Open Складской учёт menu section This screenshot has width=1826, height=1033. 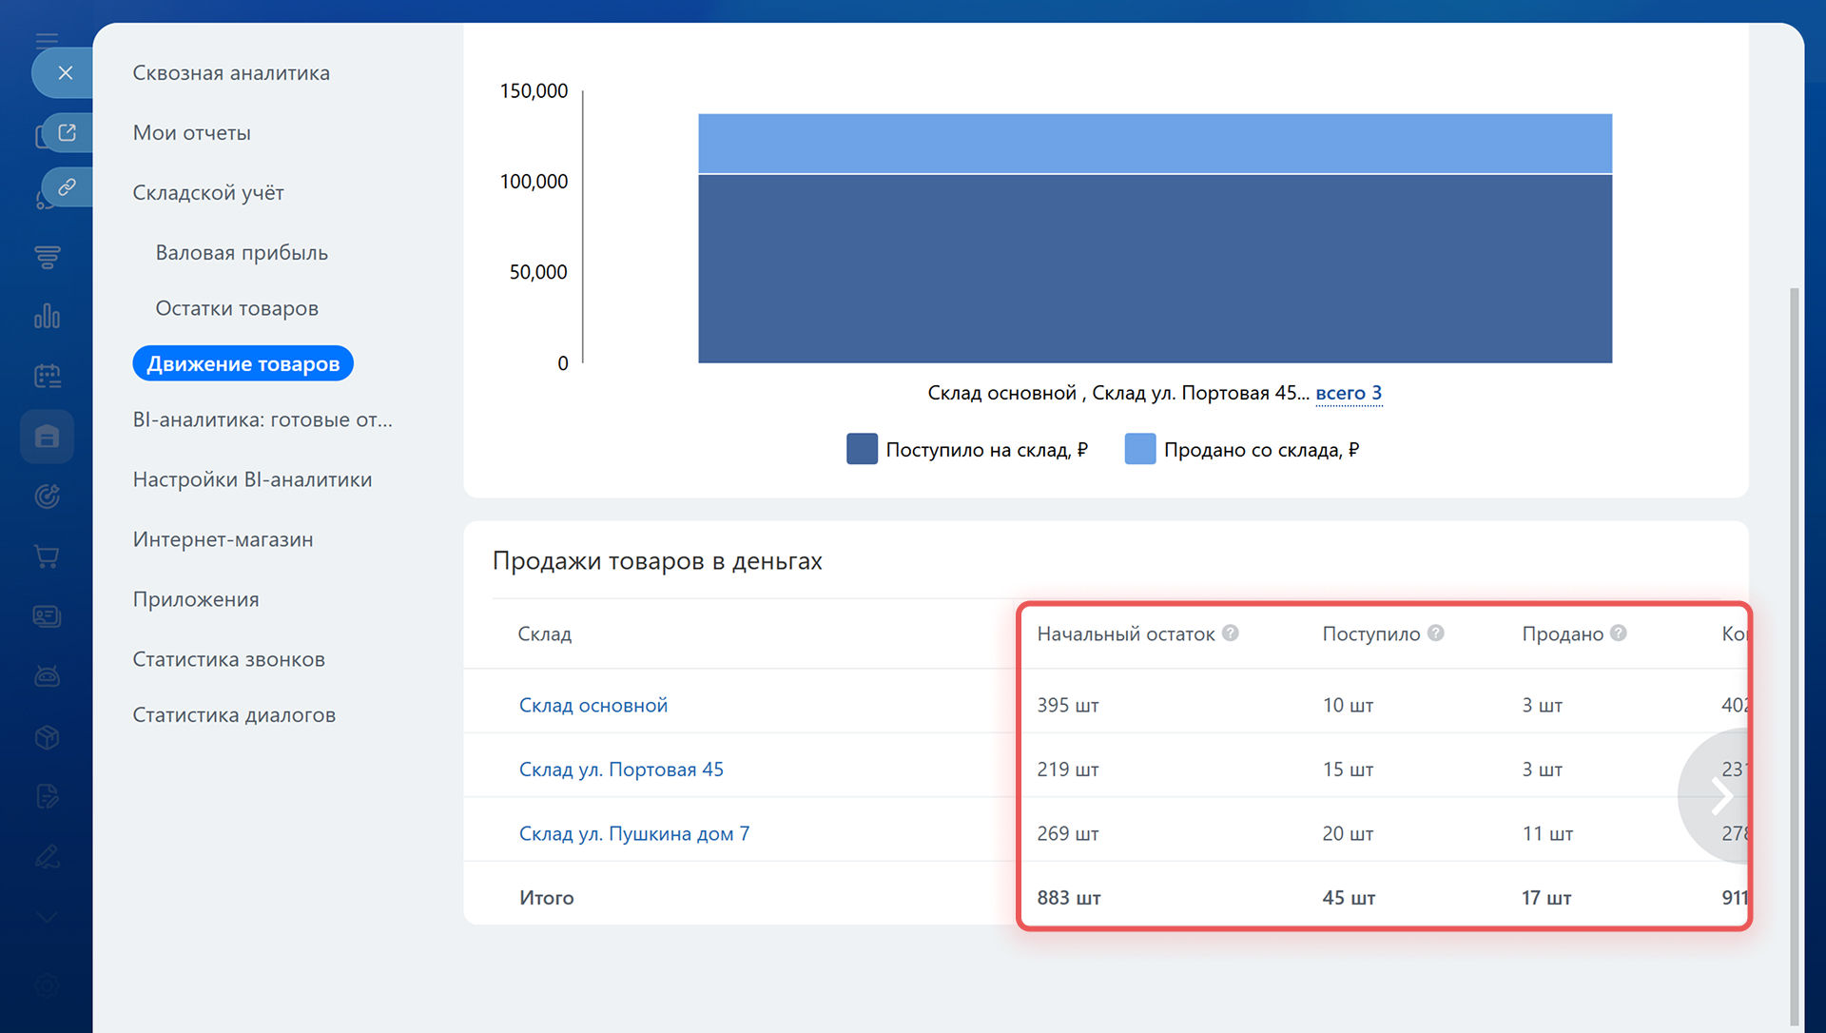click(x=208, y=192)
